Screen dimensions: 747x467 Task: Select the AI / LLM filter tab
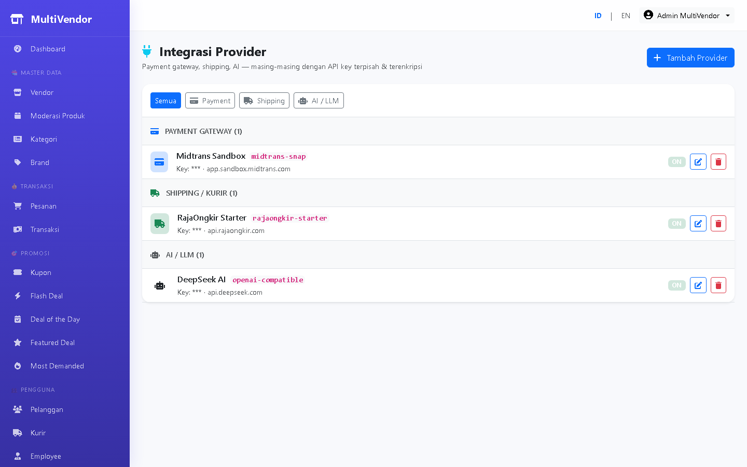click(319, 101)
